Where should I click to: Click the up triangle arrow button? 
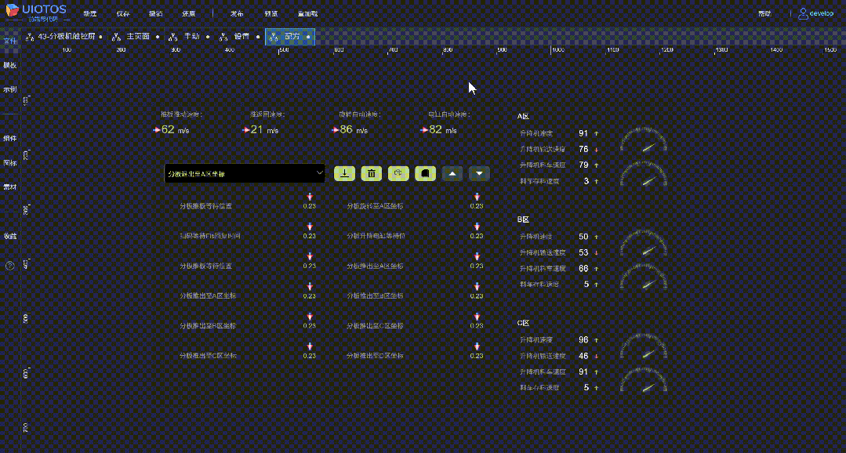click(452, 173)
